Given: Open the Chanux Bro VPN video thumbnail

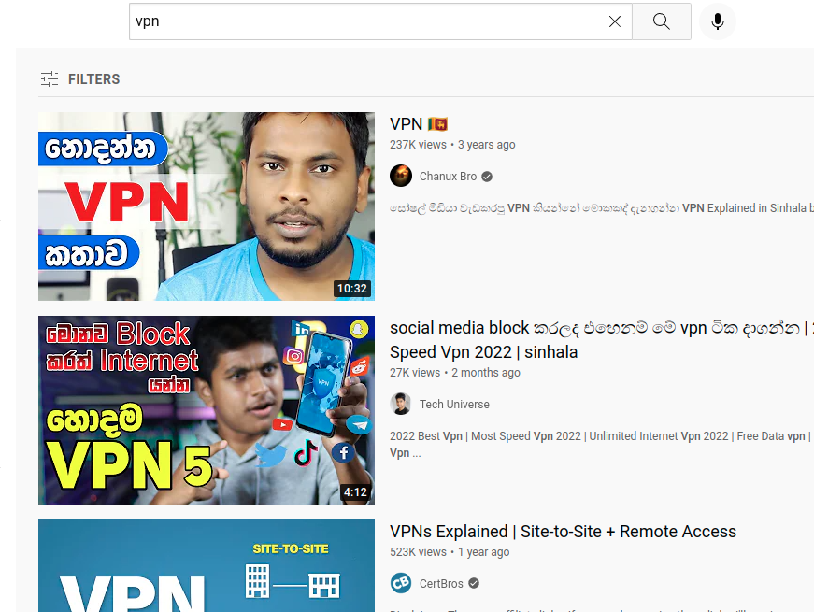Looking at the screenshot, I should pos(207,206).
